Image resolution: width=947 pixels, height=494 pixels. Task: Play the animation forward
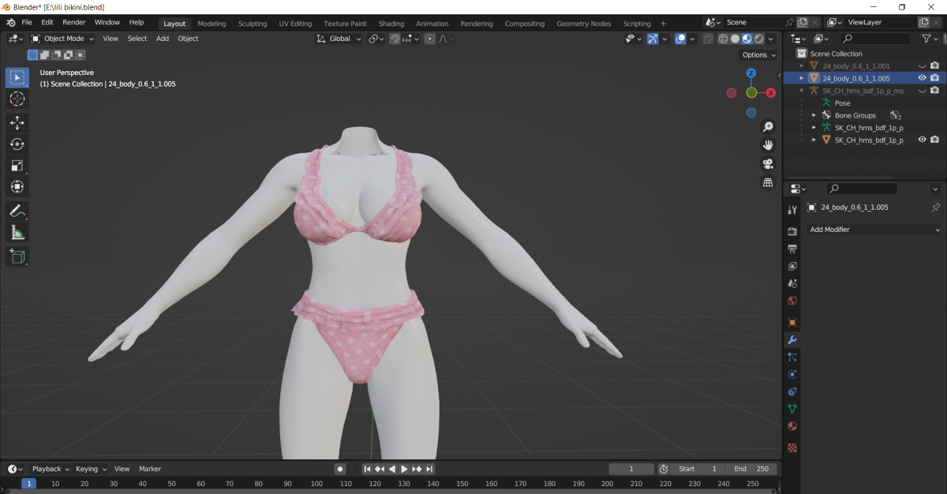[x=404, y=469]
